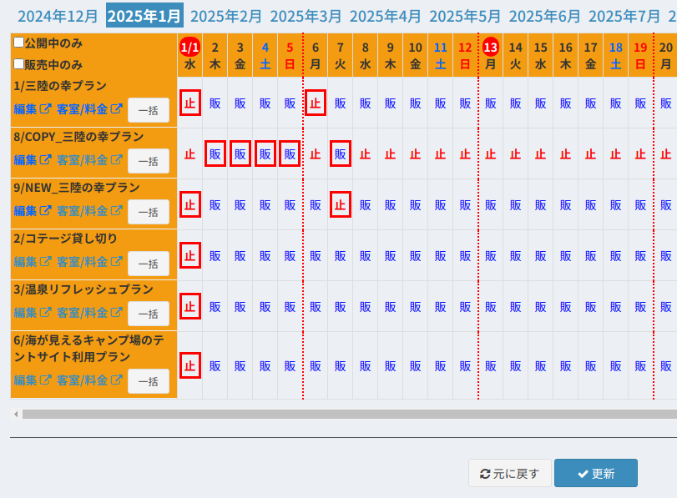Open 編集 link for 6/海が見えるキャンプ場 plan

coord(33,380)
